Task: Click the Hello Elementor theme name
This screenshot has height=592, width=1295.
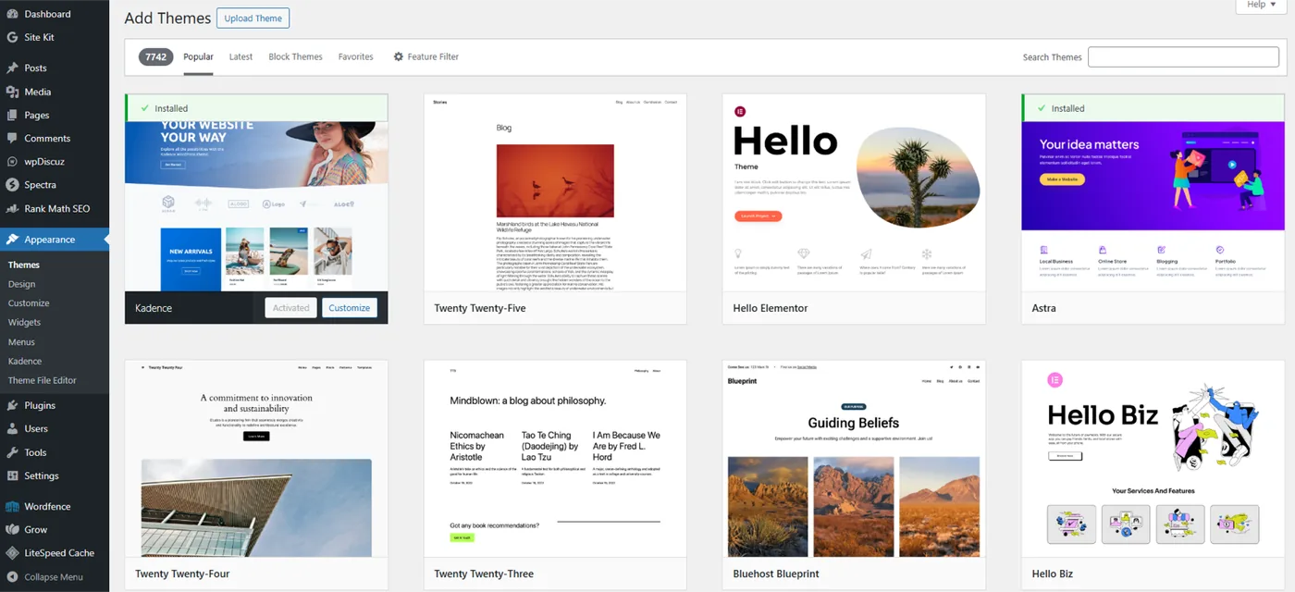Action: tap(771, 308)
